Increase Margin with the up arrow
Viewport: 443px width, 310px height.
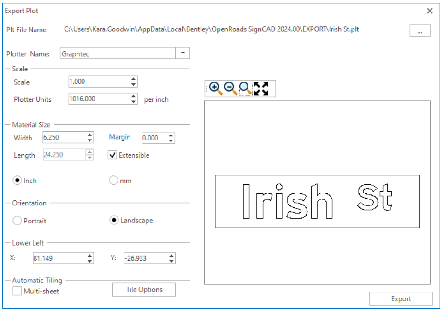click(171, 135)
